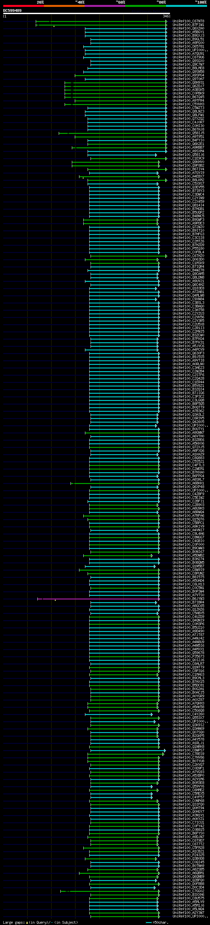
Task: Select the UniRef100_B3H274 label
Action: point(188,559)
